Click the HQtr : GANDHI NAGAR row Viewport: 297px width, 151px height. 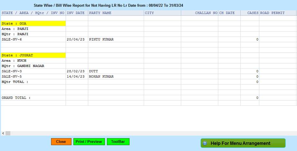point(23,66)
